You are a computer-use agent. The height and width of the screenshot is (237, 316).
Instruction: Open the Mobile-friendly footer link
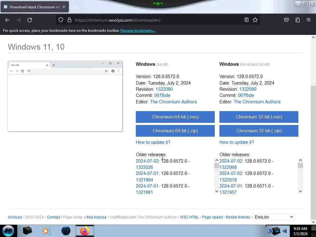(238, 217)
